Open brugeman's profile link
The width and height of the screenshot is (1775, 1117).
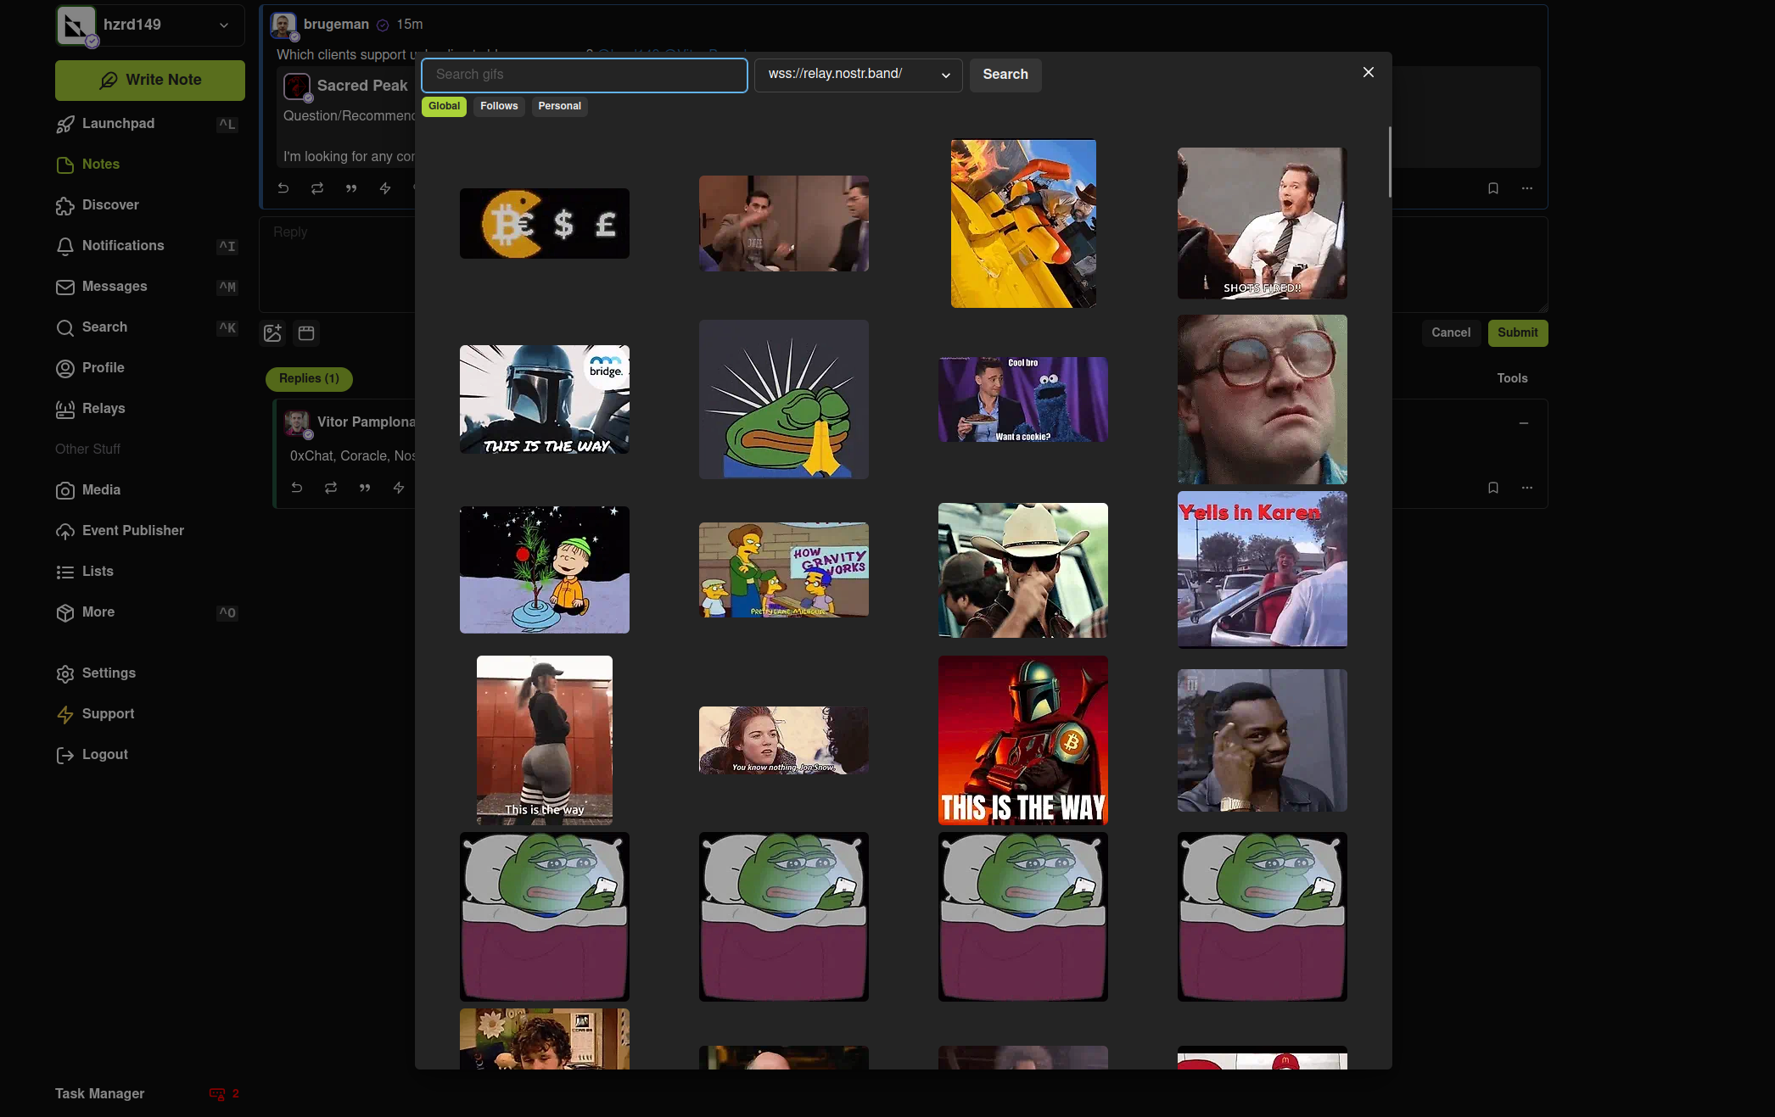[336, 25]
